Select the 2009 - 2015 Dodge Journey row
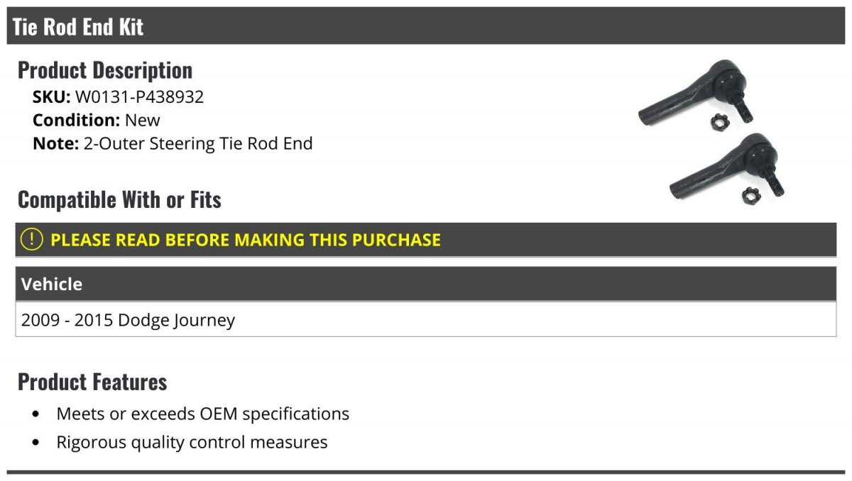Image resolution: width=852 pixels, height=481 pixels. point(426,319)
